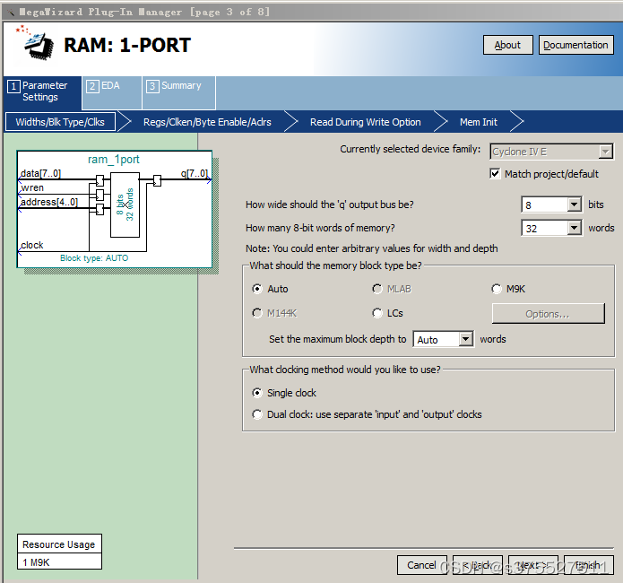Click the number 2 tab icon
The image size is (623, 583).
pyautogui.click(x=92, y=86)
